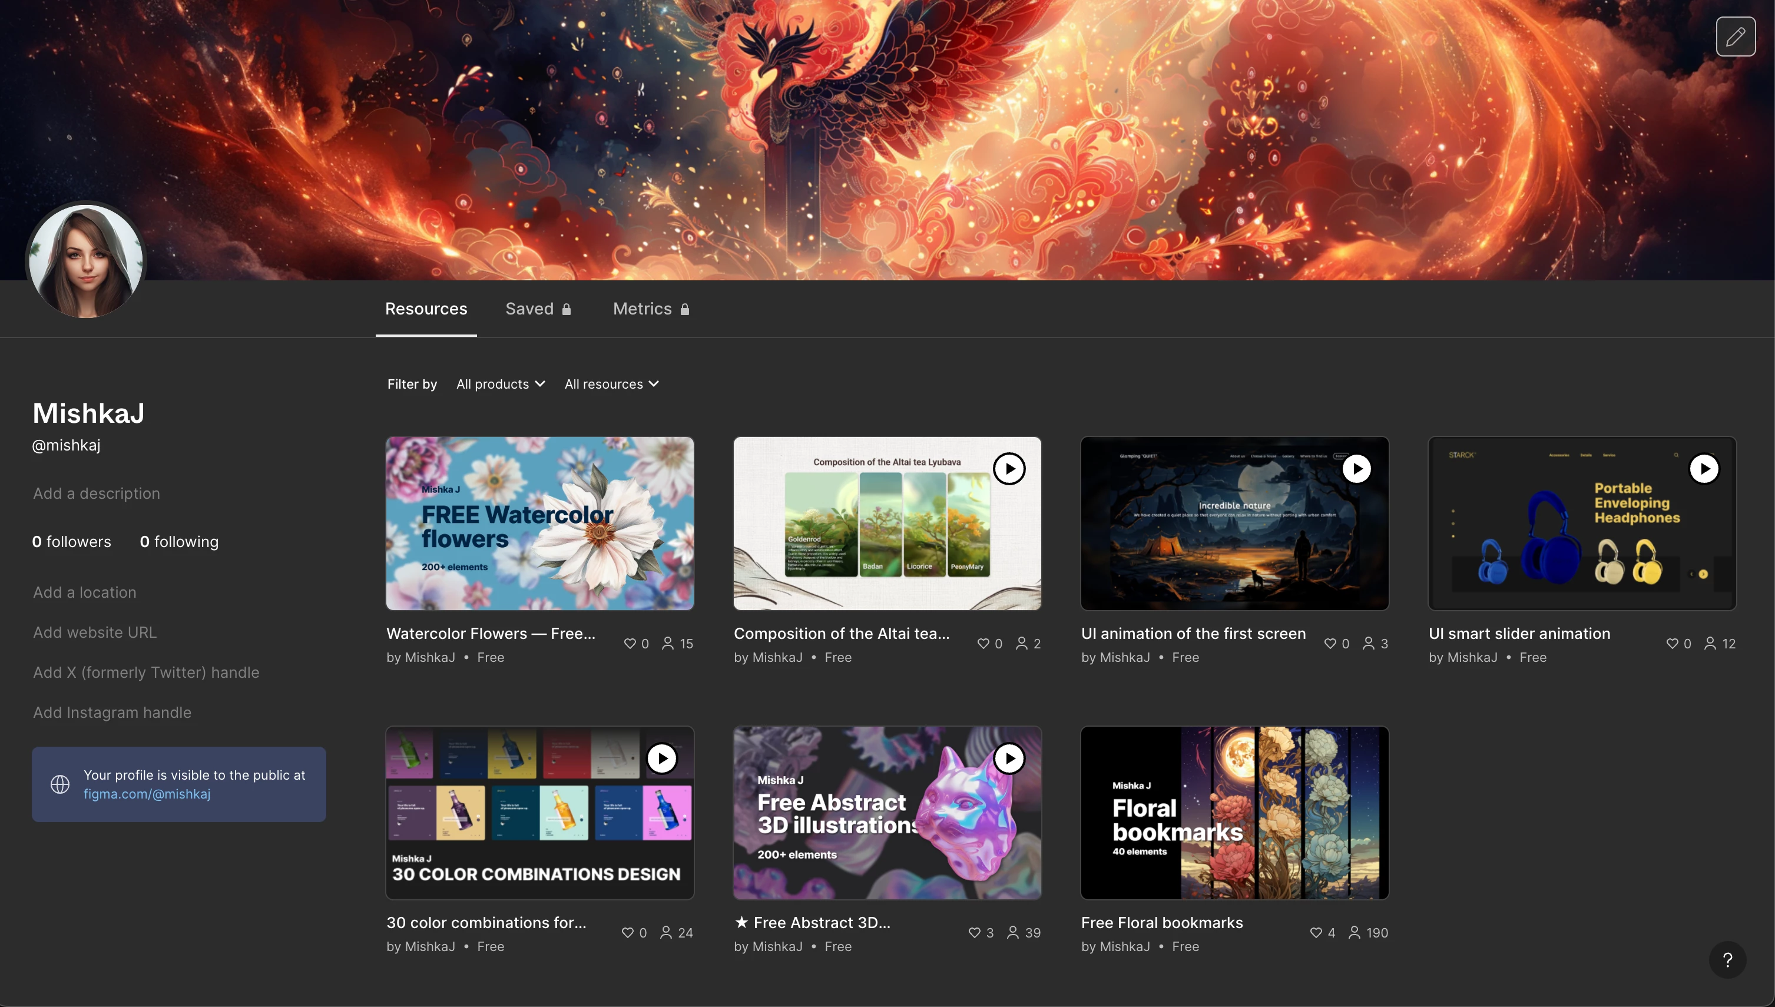Expand the All resources filter dropdown
1775x1007 pixels.
(611, 384)
